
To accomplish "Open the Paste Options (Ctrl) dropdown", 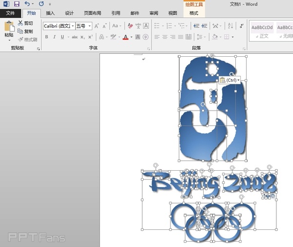I will click(230, 80).
